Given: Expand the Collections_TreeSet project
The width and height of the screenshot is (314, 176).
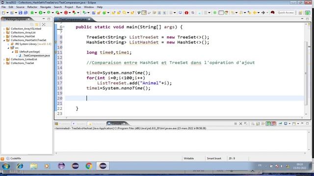Looking at the screenshot, I should [4, 63].
